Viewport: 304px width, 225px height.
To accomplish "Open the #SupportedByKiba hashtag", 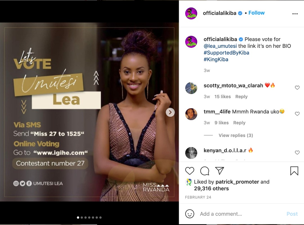I will click(226, 53).
